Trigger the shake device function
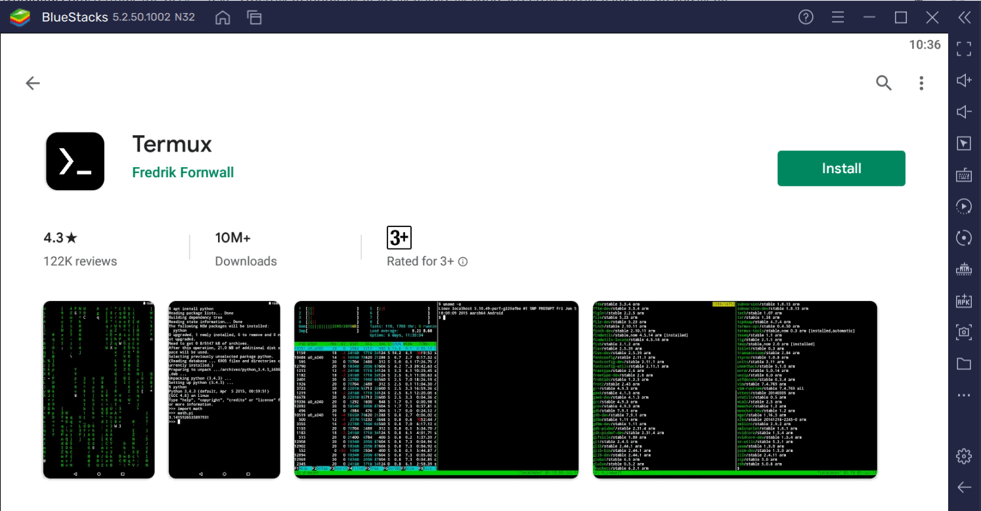Screen dimensions: 981x511 pyautogui.click(x=964, y=268)
